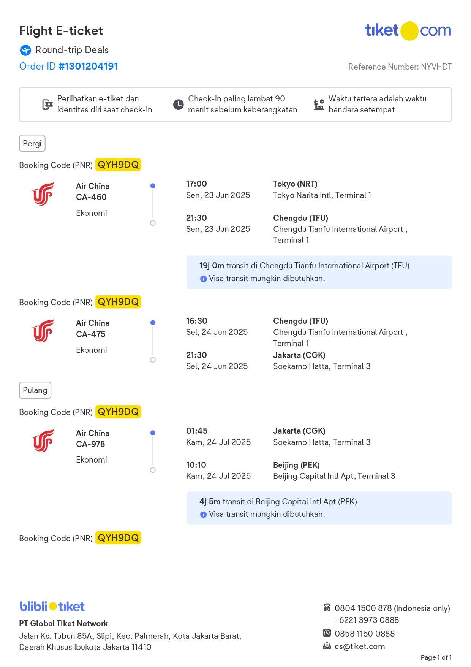Click the e-ticket identity check-in icon
471x667 pixels.
[47, 105]
